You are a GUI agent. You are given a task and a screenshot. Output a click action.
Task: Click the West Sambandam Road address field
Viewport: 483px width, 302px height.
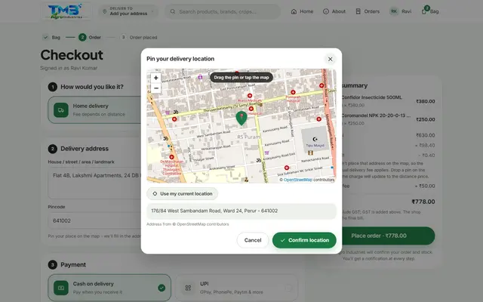(x=241, y=211)
